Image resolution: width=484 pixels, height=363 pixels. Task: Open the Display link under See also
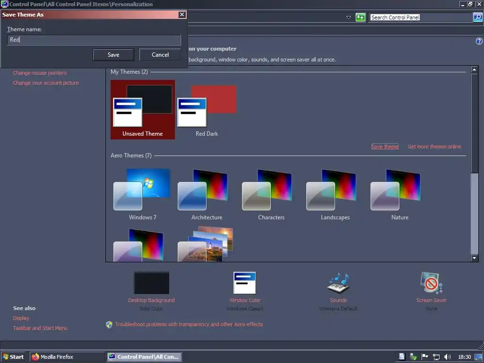coord(21,318)
